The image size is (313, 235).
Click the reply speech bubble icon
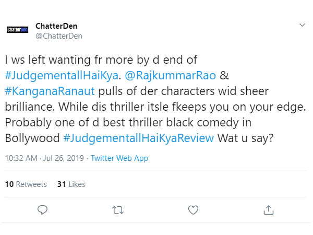(x=42, y=210)
